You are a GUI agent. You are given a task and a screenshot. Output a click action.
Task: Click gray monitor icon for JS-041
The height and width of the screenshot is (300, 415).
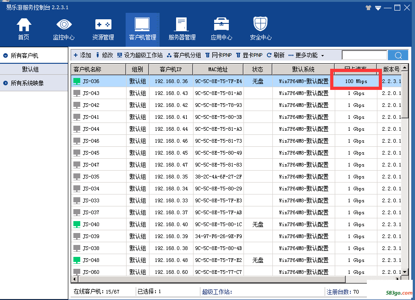tap(77, 117)
